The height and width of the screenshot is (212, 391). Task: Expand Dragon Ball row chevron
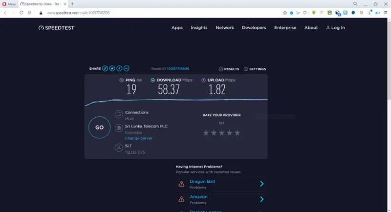point(262,184)
